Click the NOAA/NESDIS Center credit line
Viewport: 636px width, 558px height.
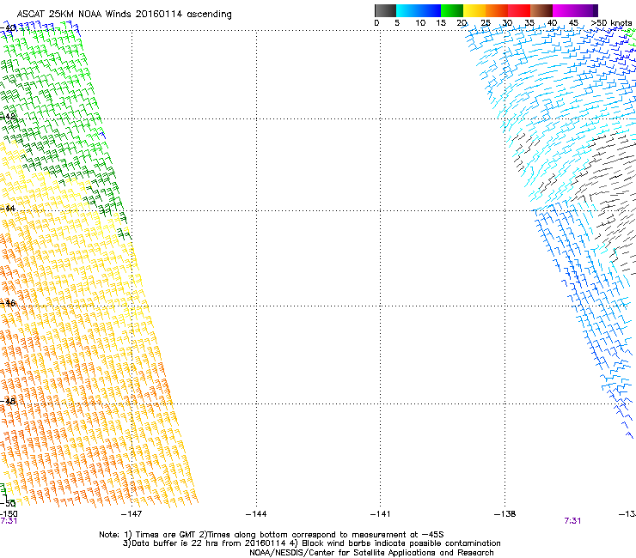pyautogui.click(x=371, y=553)
